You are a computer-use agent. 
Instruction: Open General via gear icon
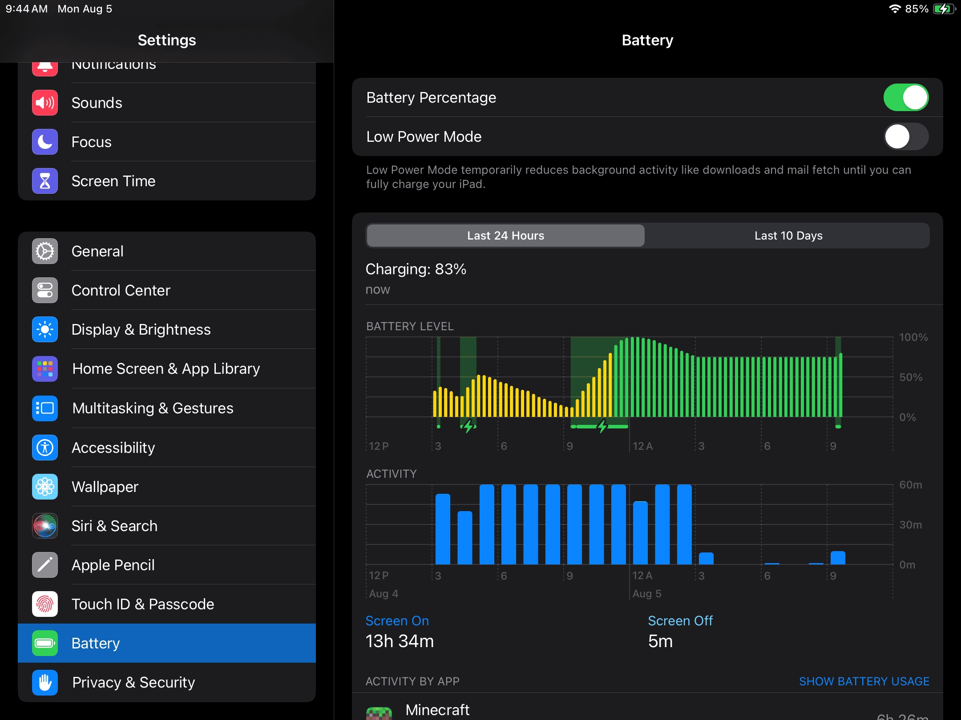[x=45, y=251]
